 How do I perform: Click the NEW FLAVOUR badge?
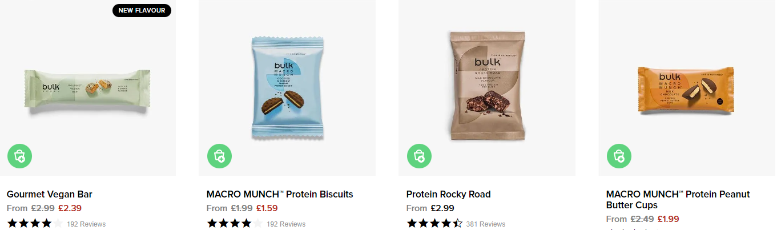142,10
